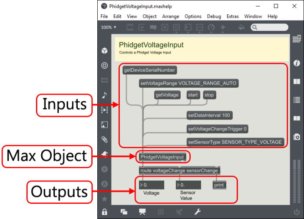Open the Help menu
This screenshot has height=219, width=304.
click(x=272, y=17)
